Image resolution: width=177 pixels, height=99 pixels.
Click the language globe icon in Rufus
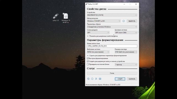pos(88,79)
